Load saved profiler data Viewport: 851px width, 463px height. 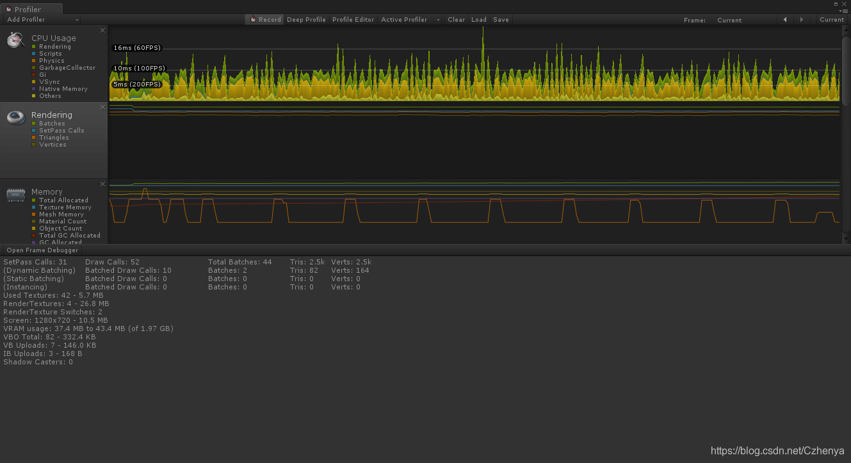(479, 20)
